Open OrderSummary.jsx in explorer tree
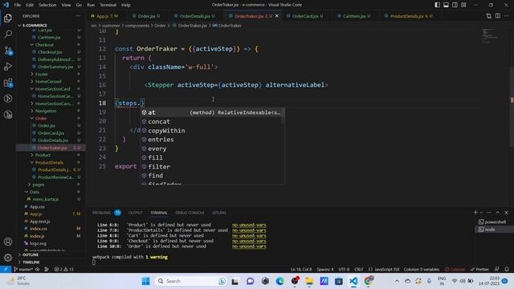 click(x=55, y=67)
